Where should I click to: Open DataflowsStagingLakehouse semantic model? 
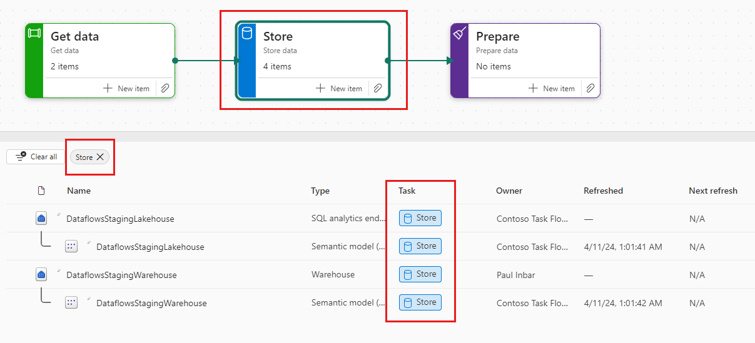point(150,247)
